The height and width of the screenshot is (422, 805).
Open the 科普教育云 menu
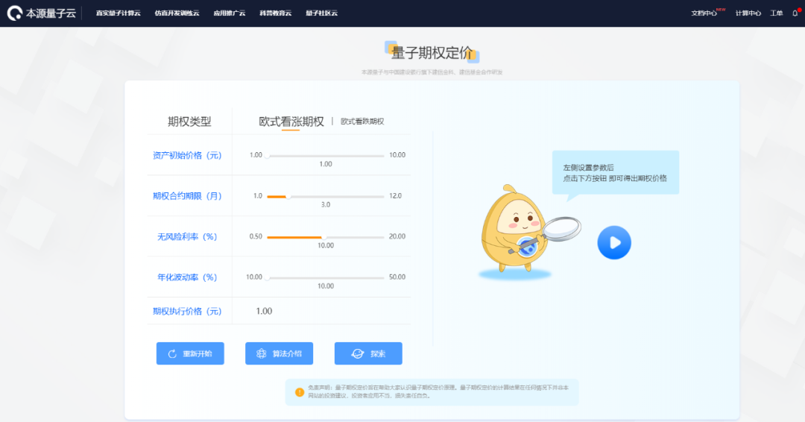tap(275, 13)
